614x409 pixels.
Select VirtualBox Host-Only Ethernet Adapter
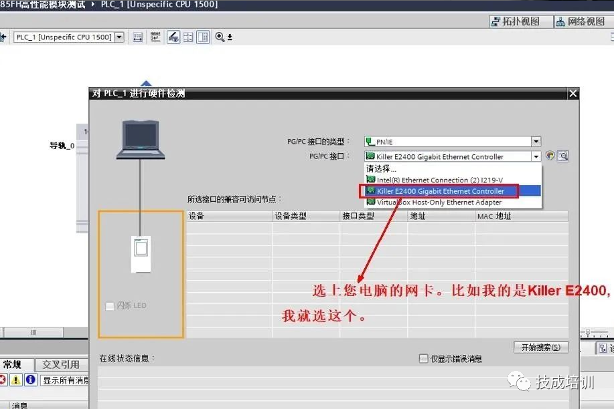coord(453,202)
